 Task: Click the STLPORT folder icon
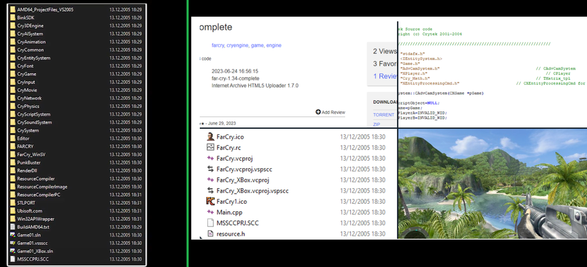pos(13,203)
